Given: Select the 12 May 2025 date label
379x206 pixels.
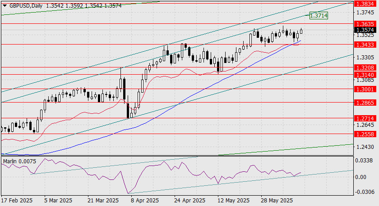Looking at the screenshot, I should point(233,201).
